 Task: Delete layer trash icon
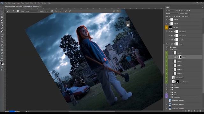click(x=200, y=111)
